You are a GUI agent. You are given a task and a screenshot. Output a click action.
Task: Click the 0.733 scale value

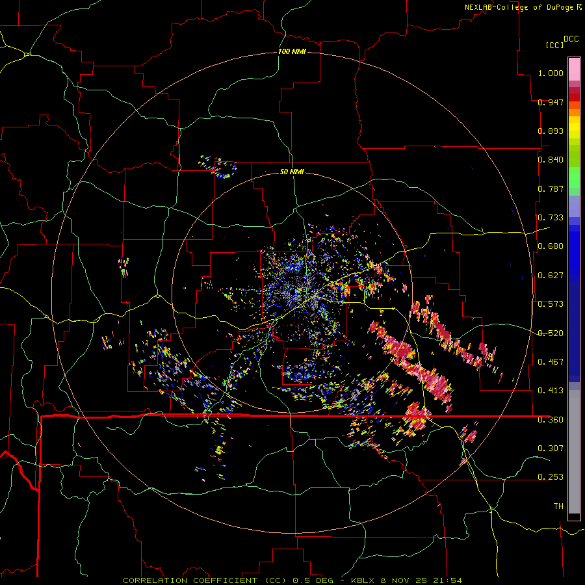(551, 218)
